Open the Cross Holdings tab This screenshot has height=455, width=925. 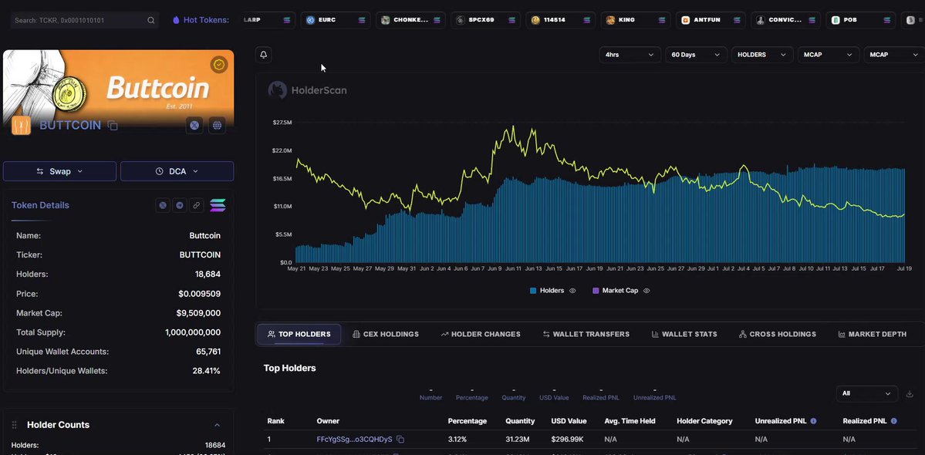pyautogui.click(x=778, y=334)
